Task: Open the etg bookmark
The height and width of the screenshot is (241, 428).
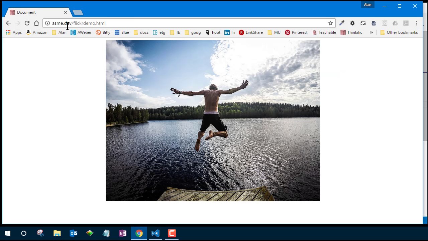Action: [x=159, y=32]
